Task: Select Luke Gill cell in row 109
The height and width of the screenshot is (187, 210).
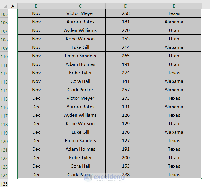Action: [80, 47]
